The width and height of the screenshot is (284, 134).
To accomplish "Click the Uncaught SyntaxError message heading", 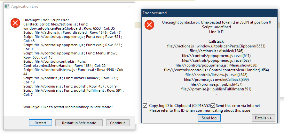I will [217, 22].
